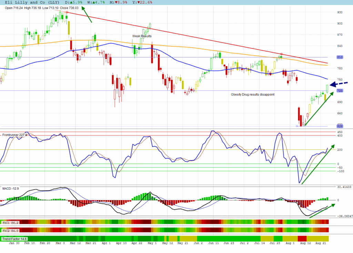353x253 pixels.
Task: Click the 900 price axis label
Action: [340, 23]
